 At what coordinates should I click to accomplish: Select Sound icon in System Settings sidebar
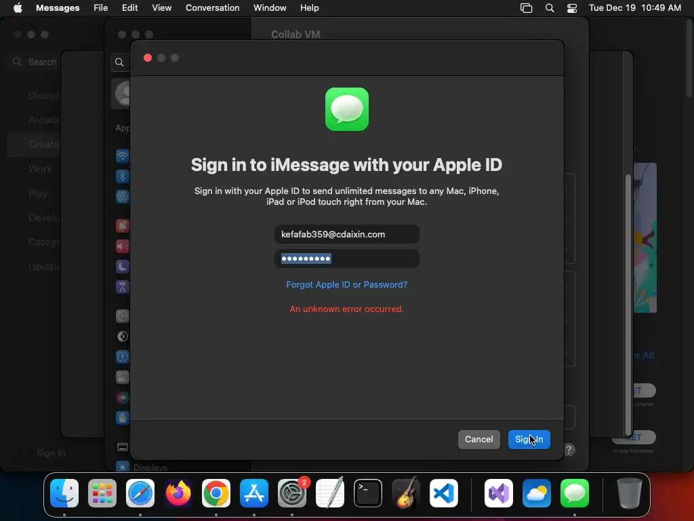point(123,246)
